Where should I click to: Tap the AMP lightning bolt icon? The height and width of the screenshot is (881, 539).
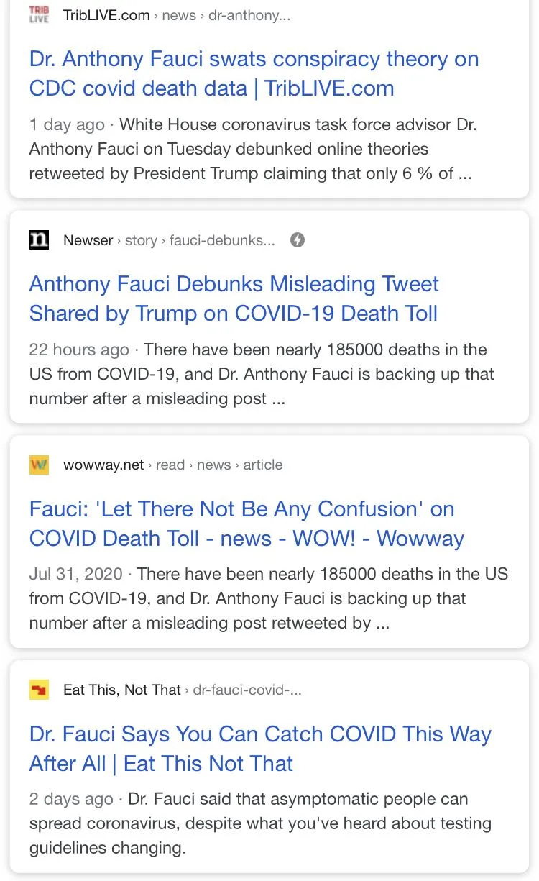pyautogui.click(x=298, y=240)
